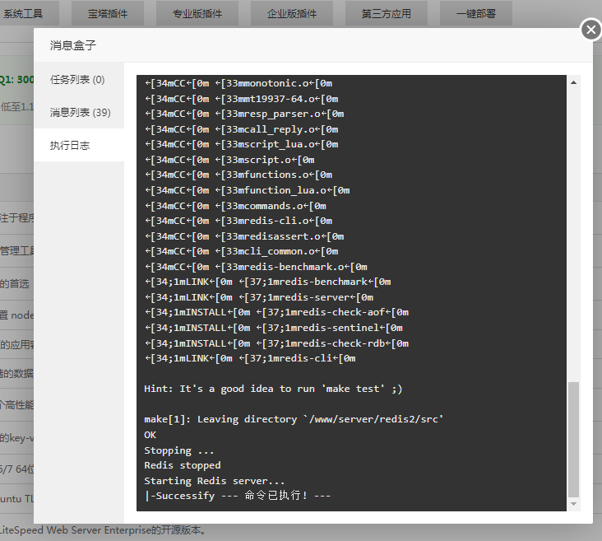
Task: Click the log scrollbar down arrow
Action: click(x=573, y=504)
